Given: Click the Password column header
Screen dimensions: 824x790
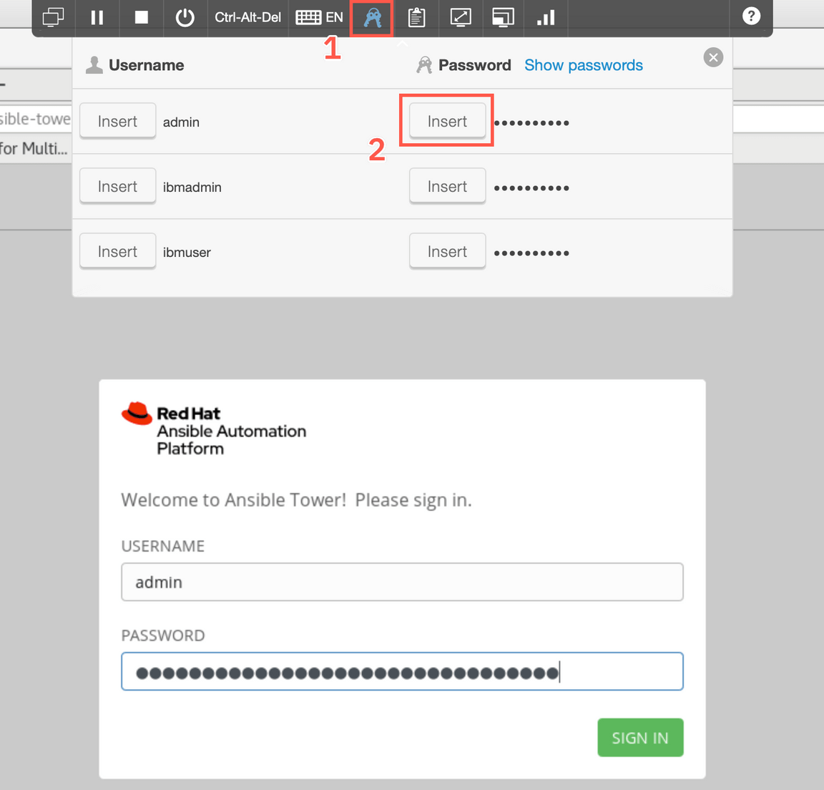Looking at the screenshot, I should [474, 65].
